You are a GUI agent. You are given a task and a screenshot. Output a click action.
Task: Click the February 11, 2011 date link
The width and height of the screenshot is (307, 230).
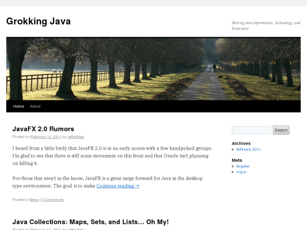pos(46,229)
